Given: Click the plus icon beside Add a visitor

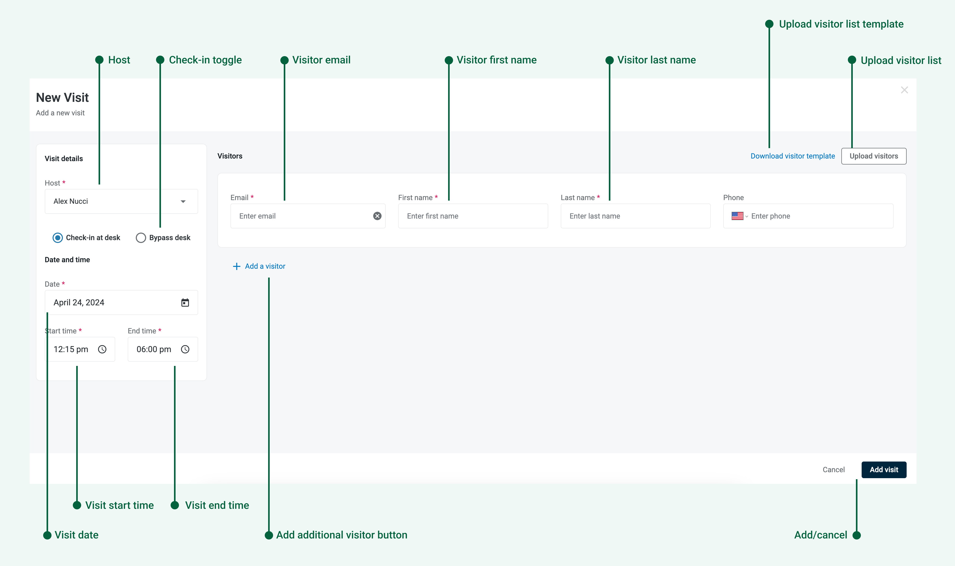Looking at the screenshot, I should [x=237, y=266].
